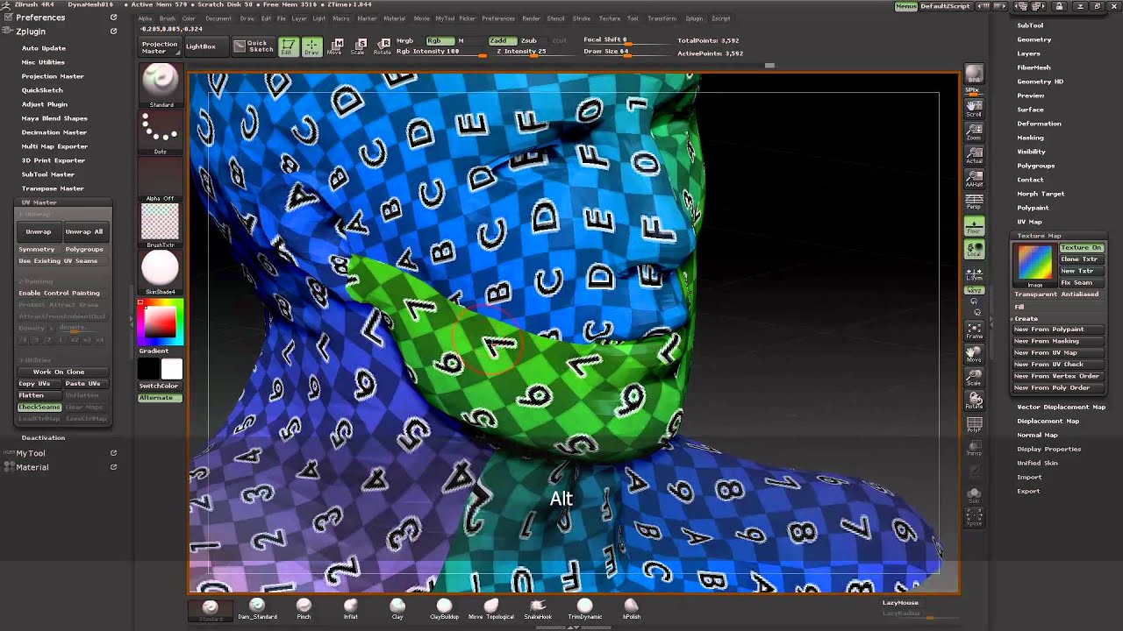
Task: Expand the Polygroups subpalette on right
Action: [x=1035, y=166]
